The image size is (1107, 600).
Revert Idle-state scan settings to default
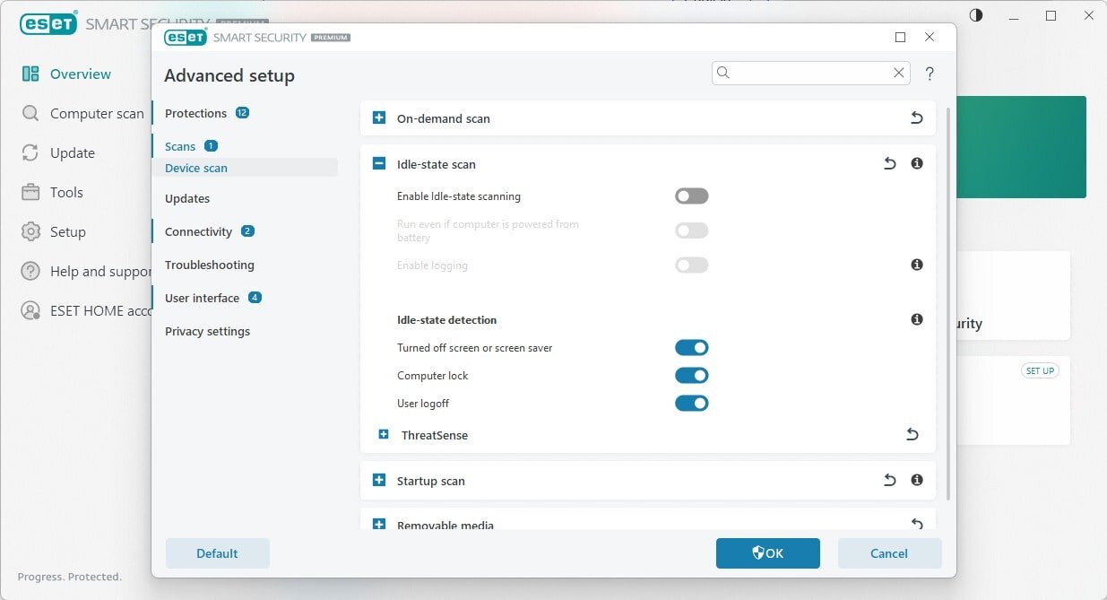[889, 164]
